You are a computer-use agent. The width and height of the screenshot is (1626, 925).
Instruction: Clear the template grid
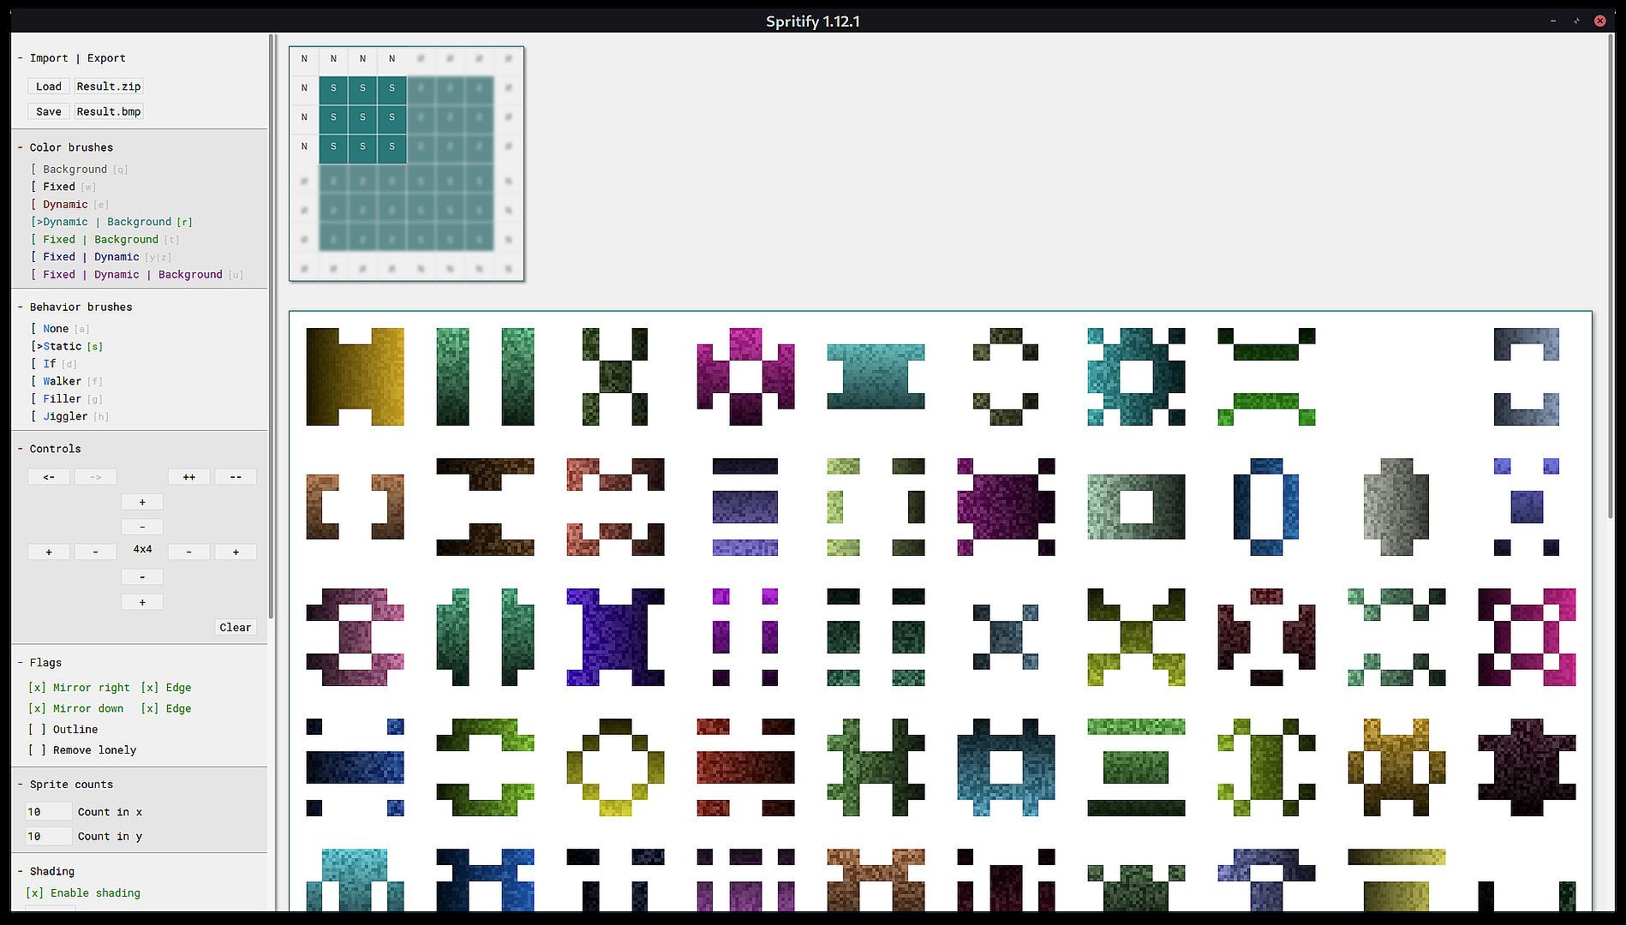point(236,628)
